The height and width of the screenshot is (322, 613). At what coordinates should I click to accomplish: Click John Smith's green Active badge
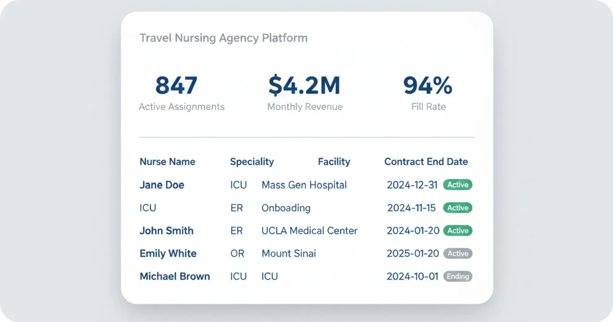coord(458,231)
